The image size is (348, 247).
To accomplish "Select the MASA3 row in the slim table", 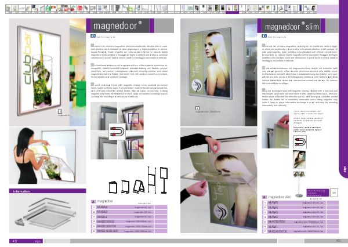I will point(300,212).
